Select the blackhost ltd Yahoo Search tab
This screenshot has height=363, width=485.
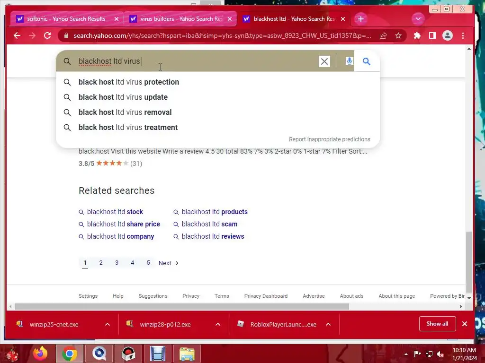click(x=294, y=19)
